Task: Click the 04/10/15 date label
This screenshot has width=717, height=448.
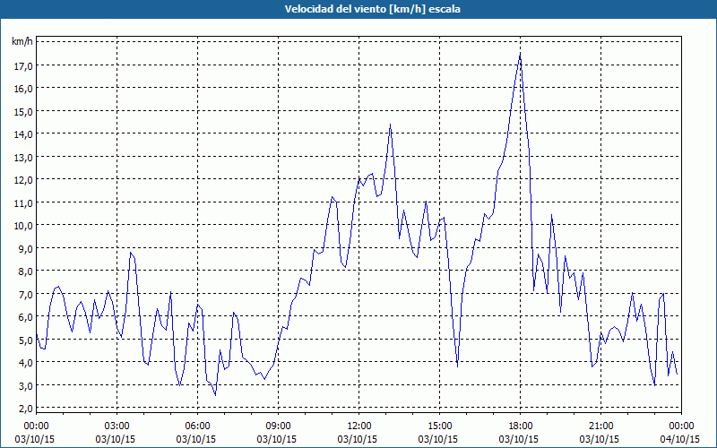Action: coord(680,439)
